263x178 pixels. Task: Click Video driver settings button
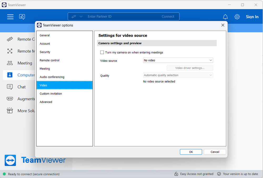190,68
